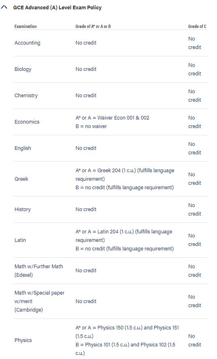Click the Latin examination row label
This screenshot has width=217, height=359.
20,240
